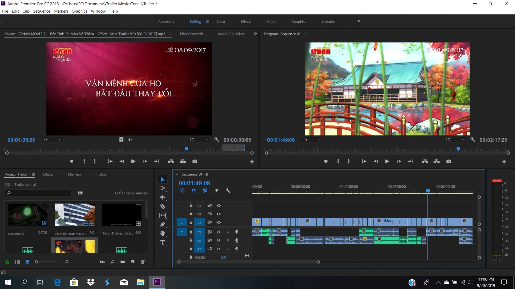The height and width of the screenshot is (289, 515).
Task: Select the Pen tool in the toolbox
Action: 163,225
